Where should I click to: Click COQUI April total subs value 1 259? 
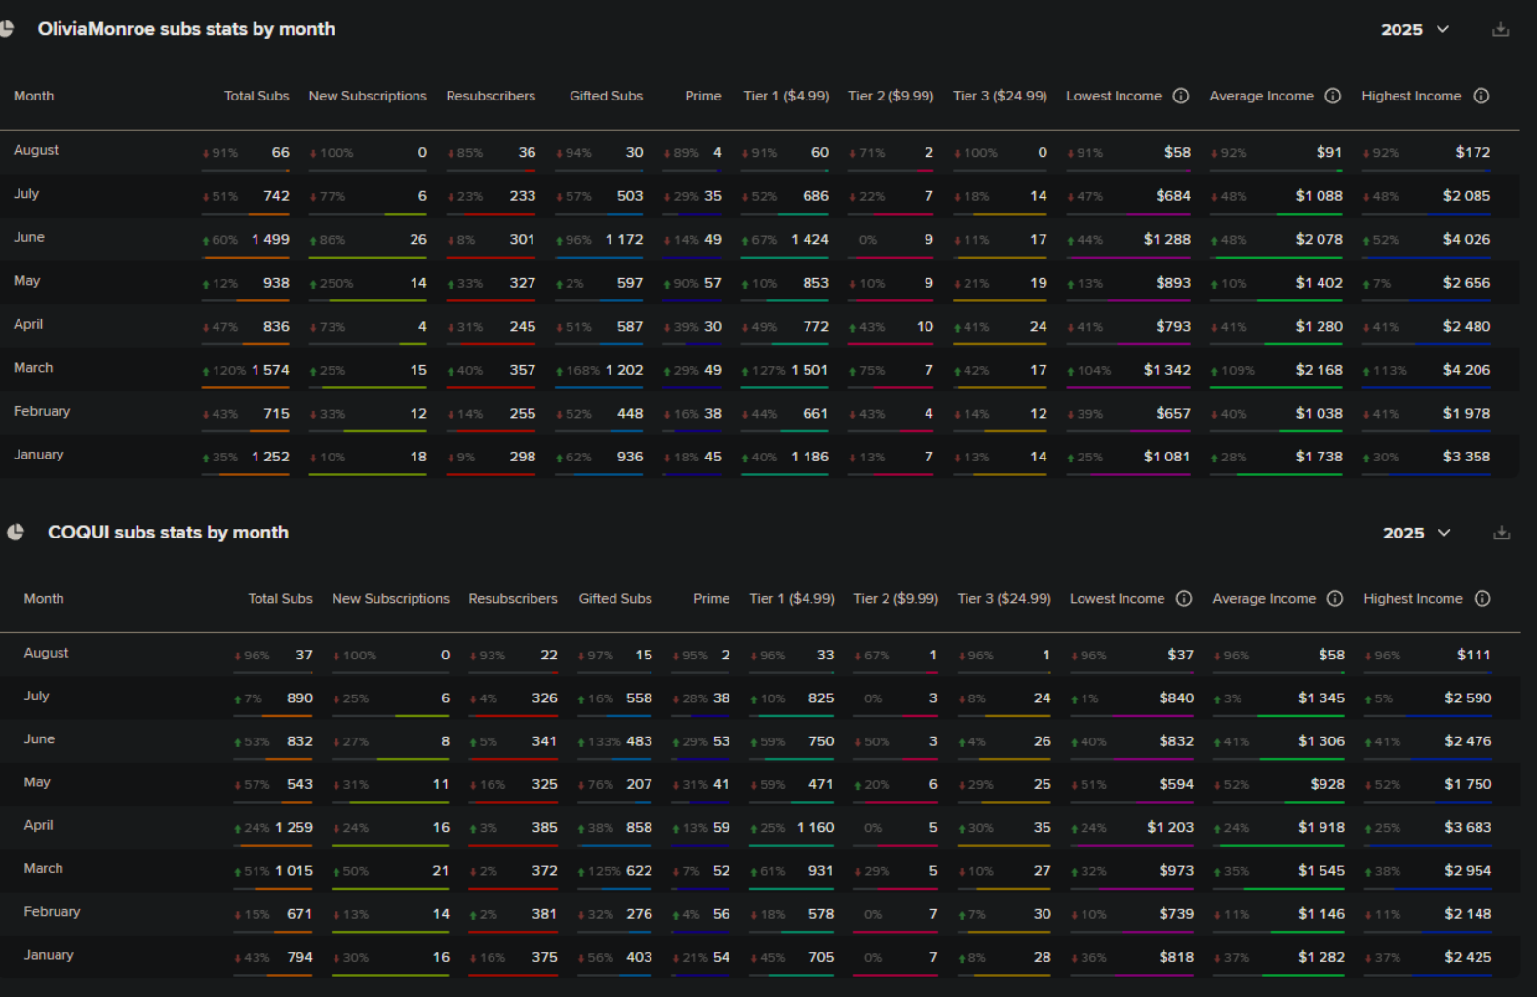coord(294,827)
